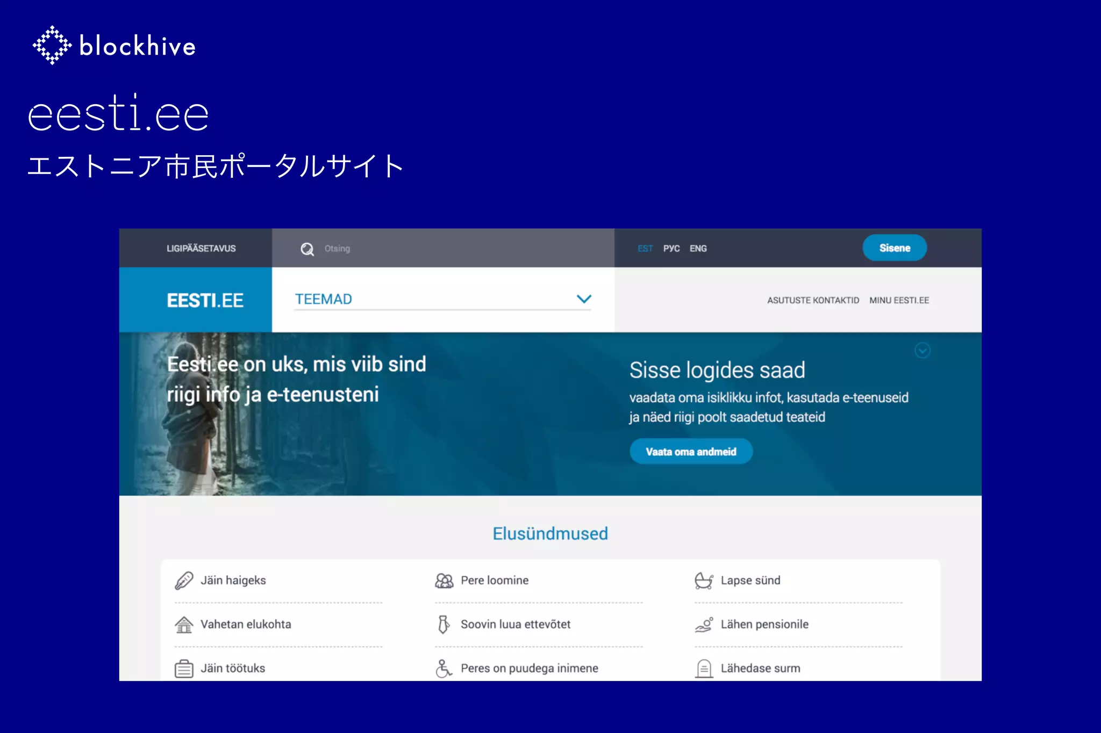Click the EESTI.EE logo block
Viewport: 1101px width, 733px height.
196,300
